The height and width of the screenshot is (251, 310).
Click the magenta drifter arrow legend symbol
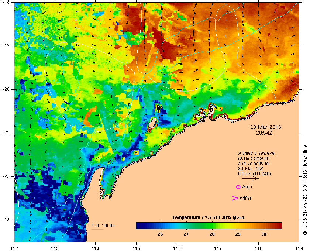click(x=235, y=198)
